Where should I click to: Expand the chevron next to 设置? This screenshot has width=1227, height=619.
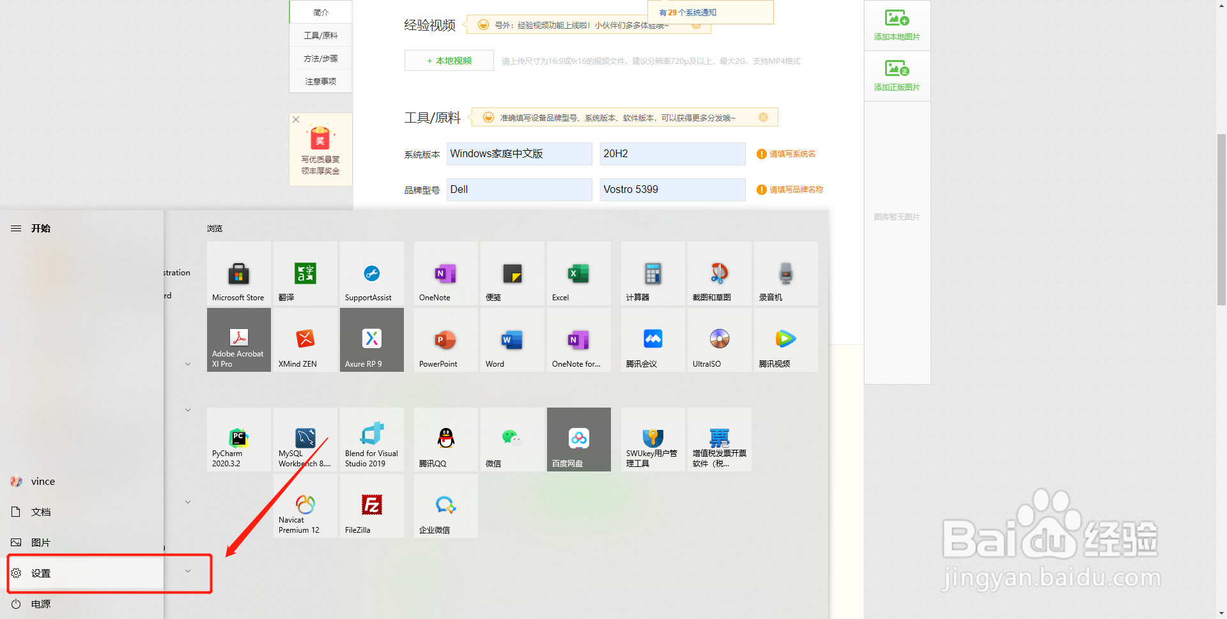coord(187,571)
